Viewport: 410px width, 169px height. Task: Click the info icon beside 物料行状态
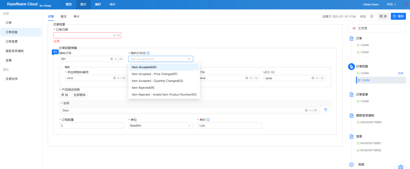[x=148, y=53]
